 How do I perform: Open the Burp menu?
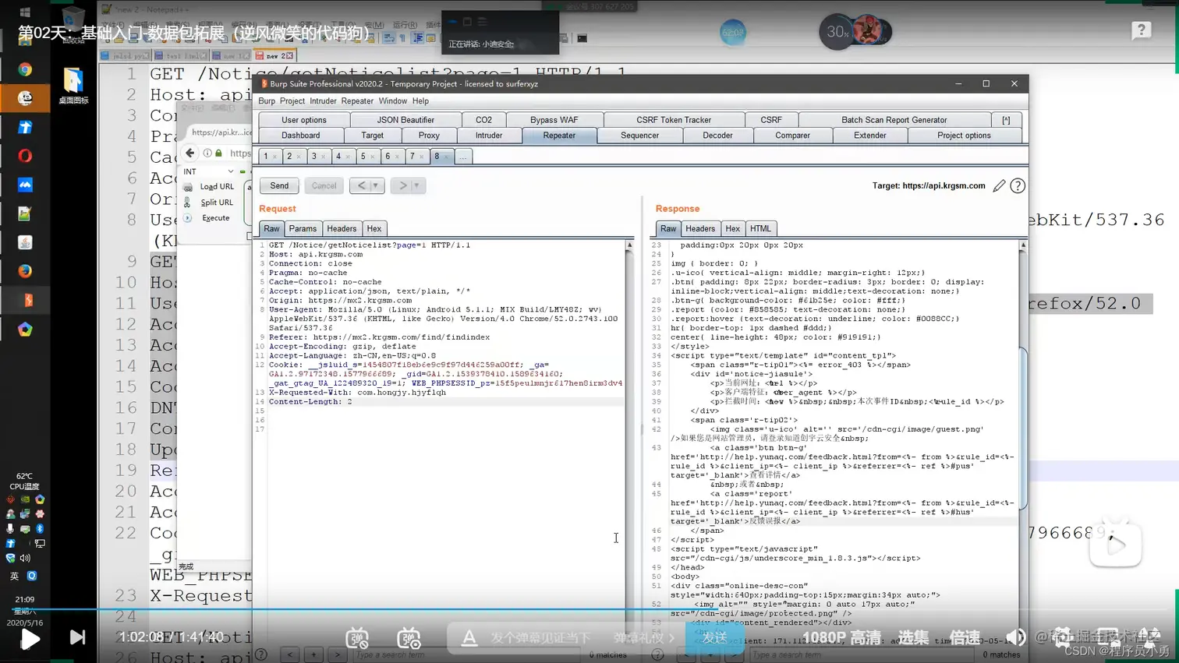click(x=267, y=101)
